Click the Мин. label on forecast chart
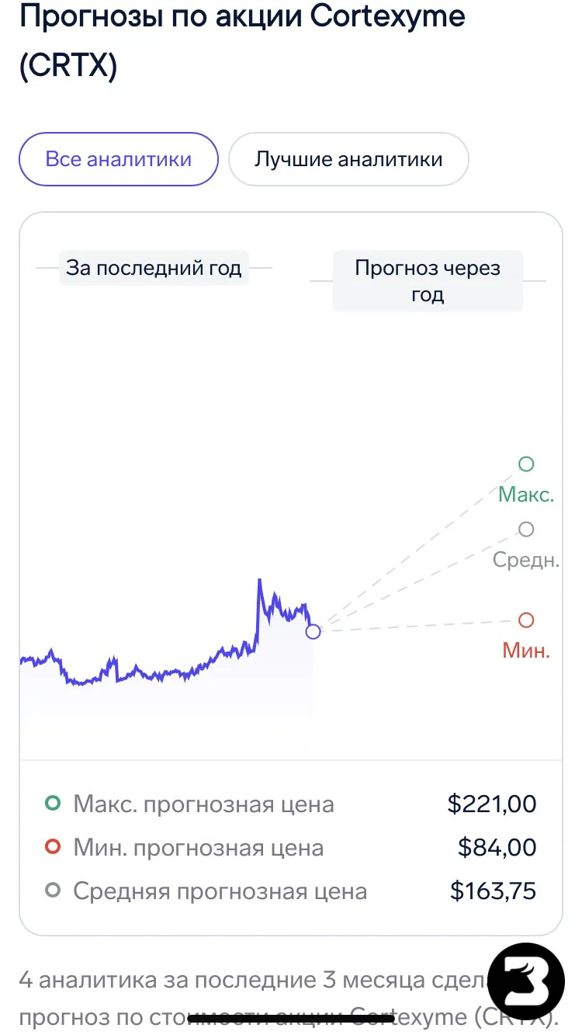 526,651
